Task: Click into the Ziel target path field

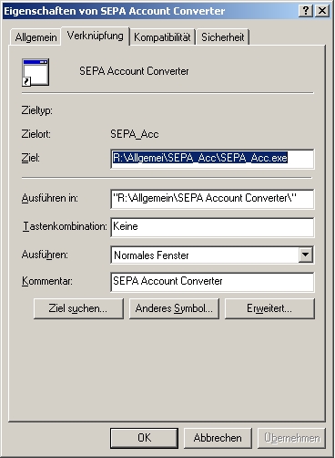Action: (212, 159)
